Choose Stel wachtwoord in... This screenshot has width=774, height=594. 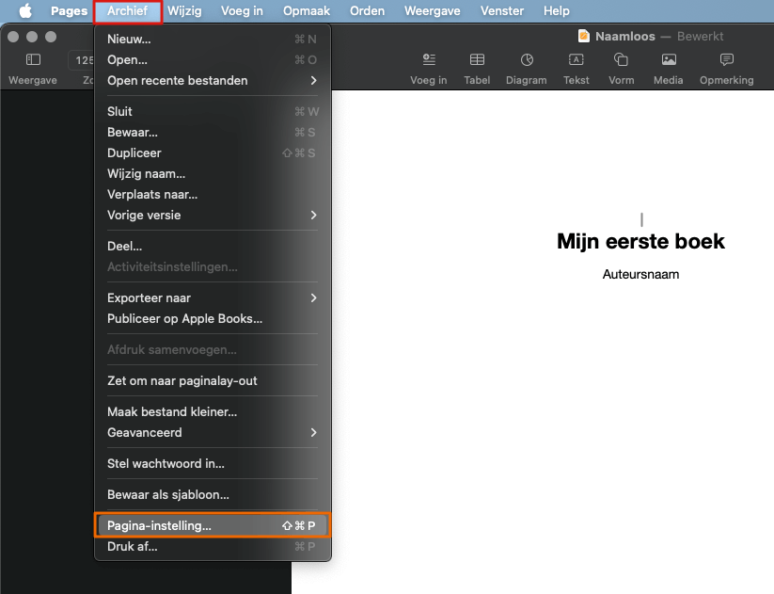(213, 463)
